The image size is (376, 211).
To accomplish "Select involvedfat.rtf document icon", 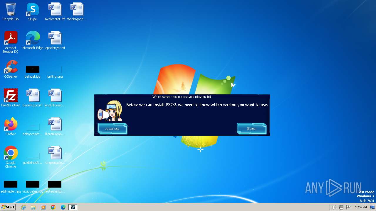I will pos(55,12).
